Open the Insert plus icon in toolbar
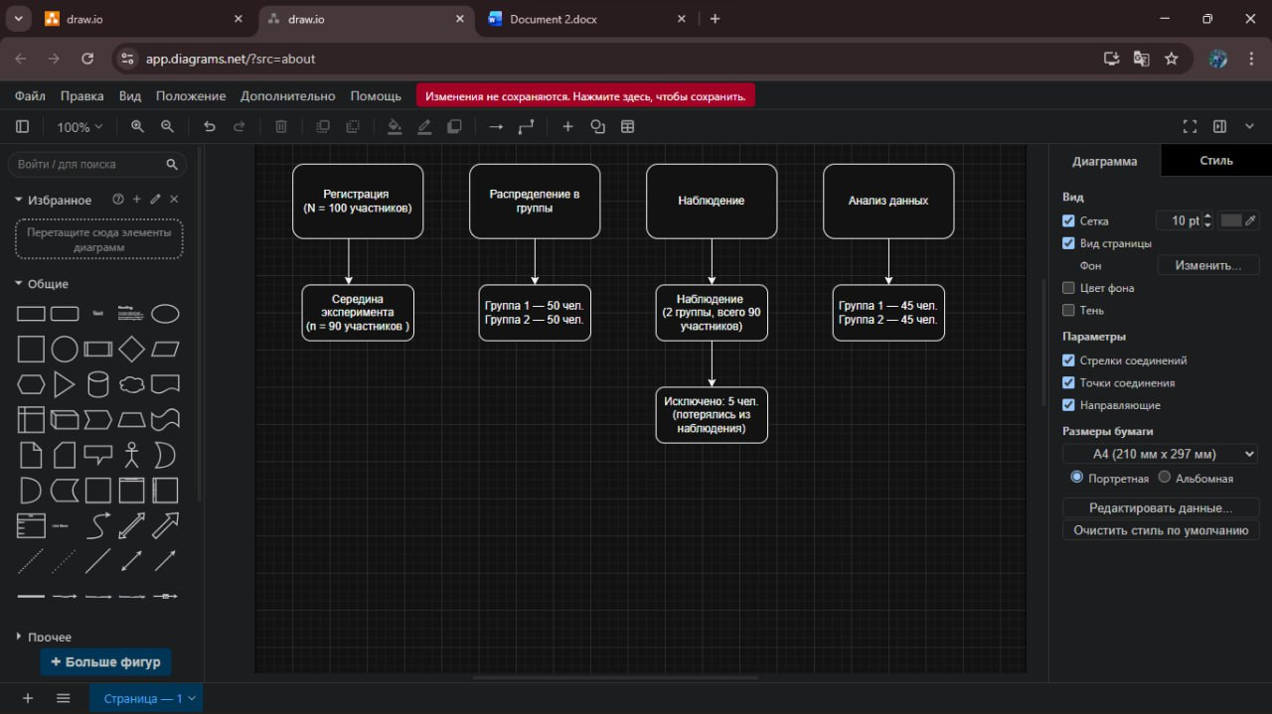1272x714 pixels. (x=567, y=127)
